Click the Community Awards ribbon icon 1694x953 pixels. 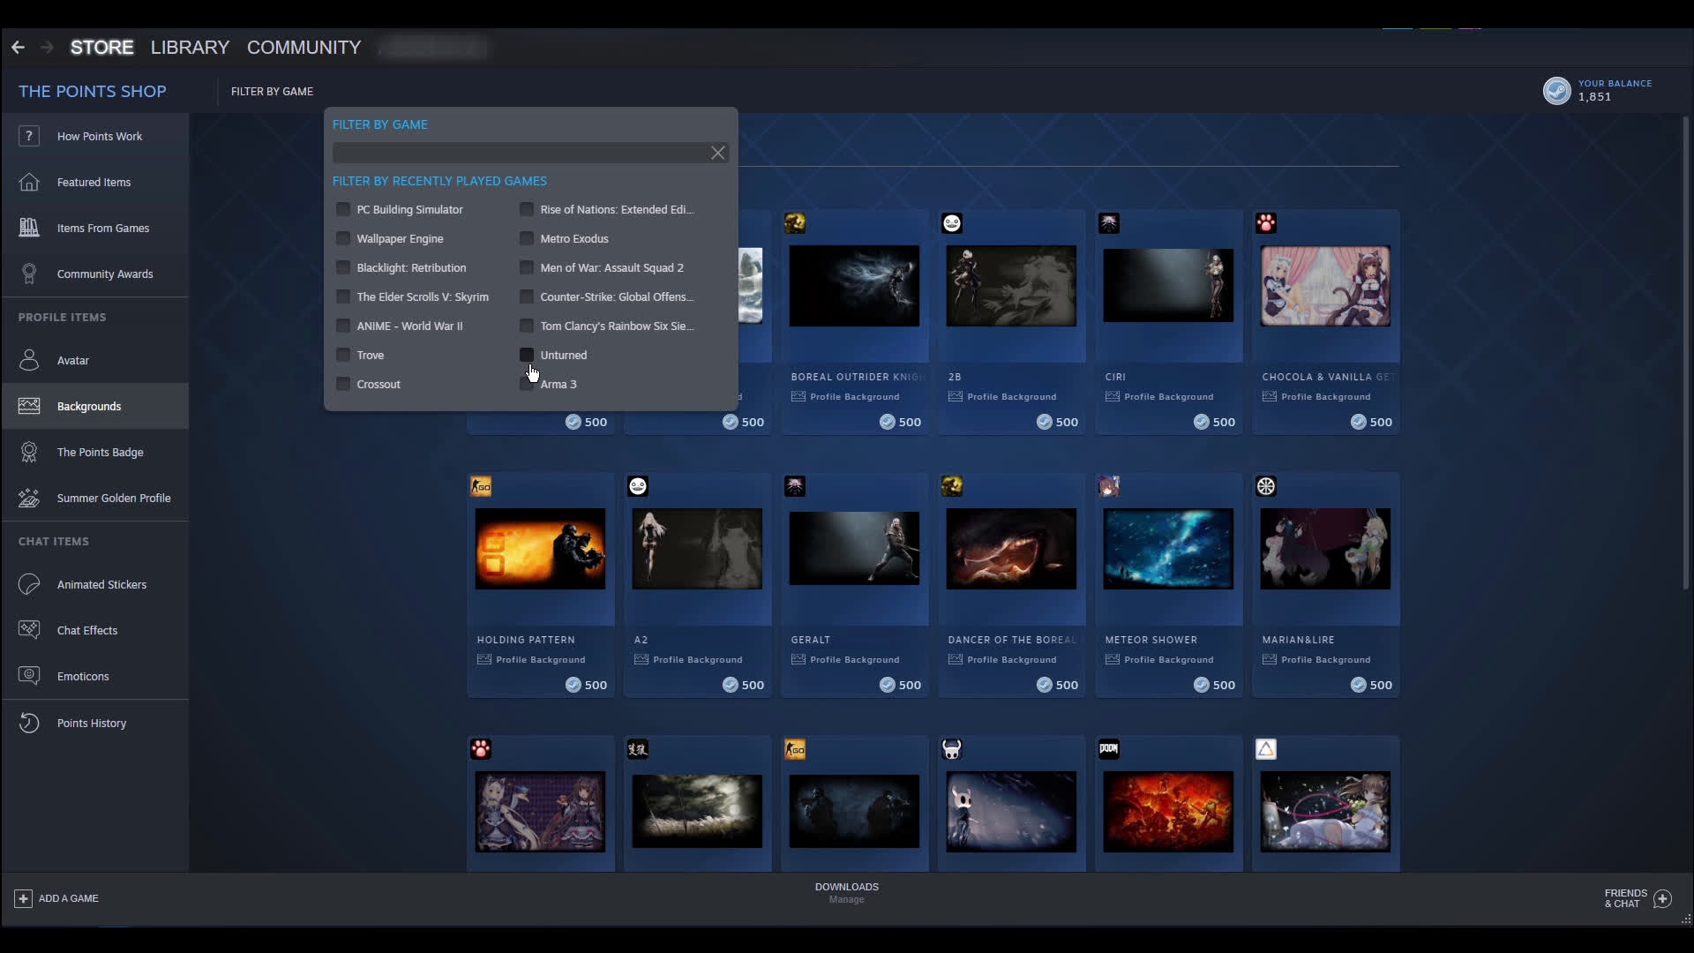[x=29, y=274]
